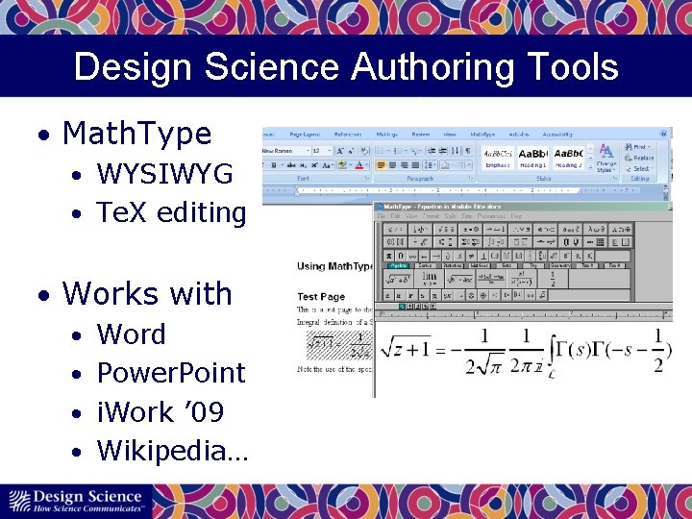Toggle strikethrough formatting
Screen dimensions: 692x519
291,165
